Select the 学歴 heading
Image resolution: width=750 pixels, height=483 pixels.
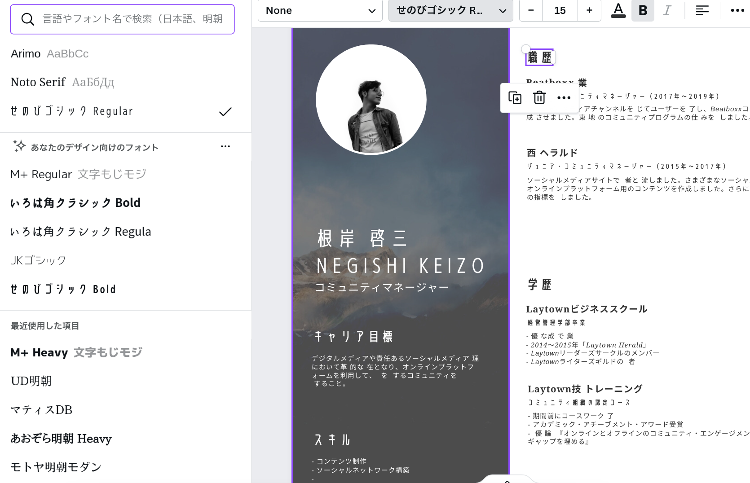(x=539, y=285)
